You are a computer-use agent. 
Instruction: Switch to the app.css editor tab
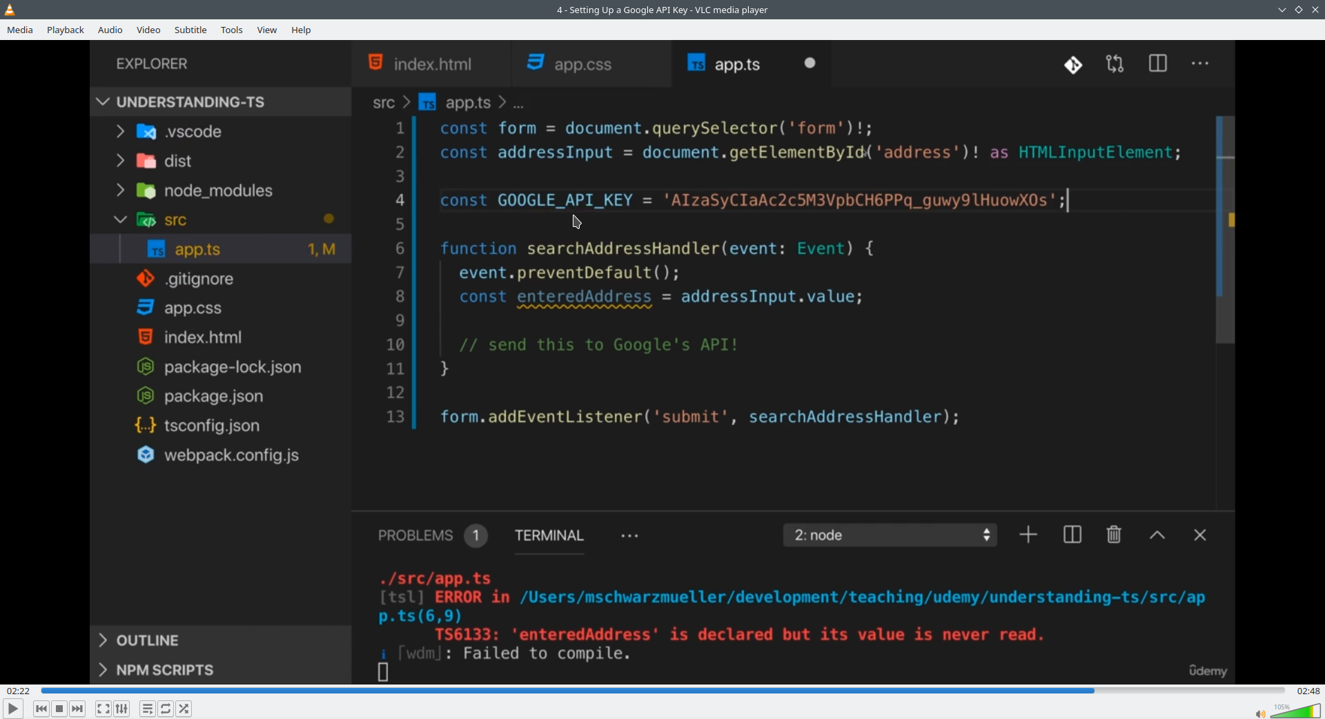coord(591,63)
